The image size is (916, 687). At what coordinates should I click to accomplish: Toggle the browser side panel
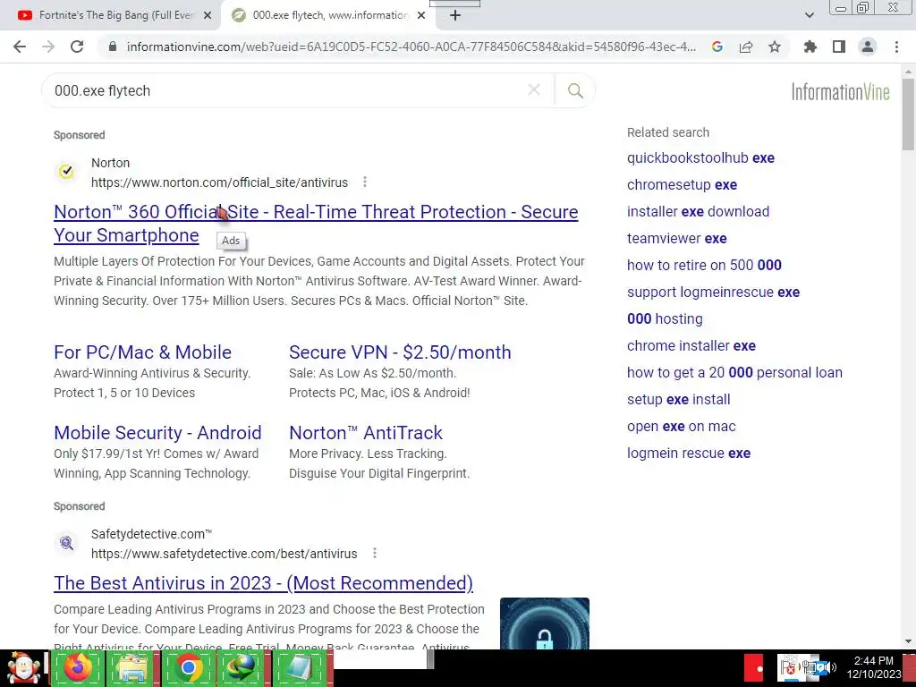pos(839,47)
